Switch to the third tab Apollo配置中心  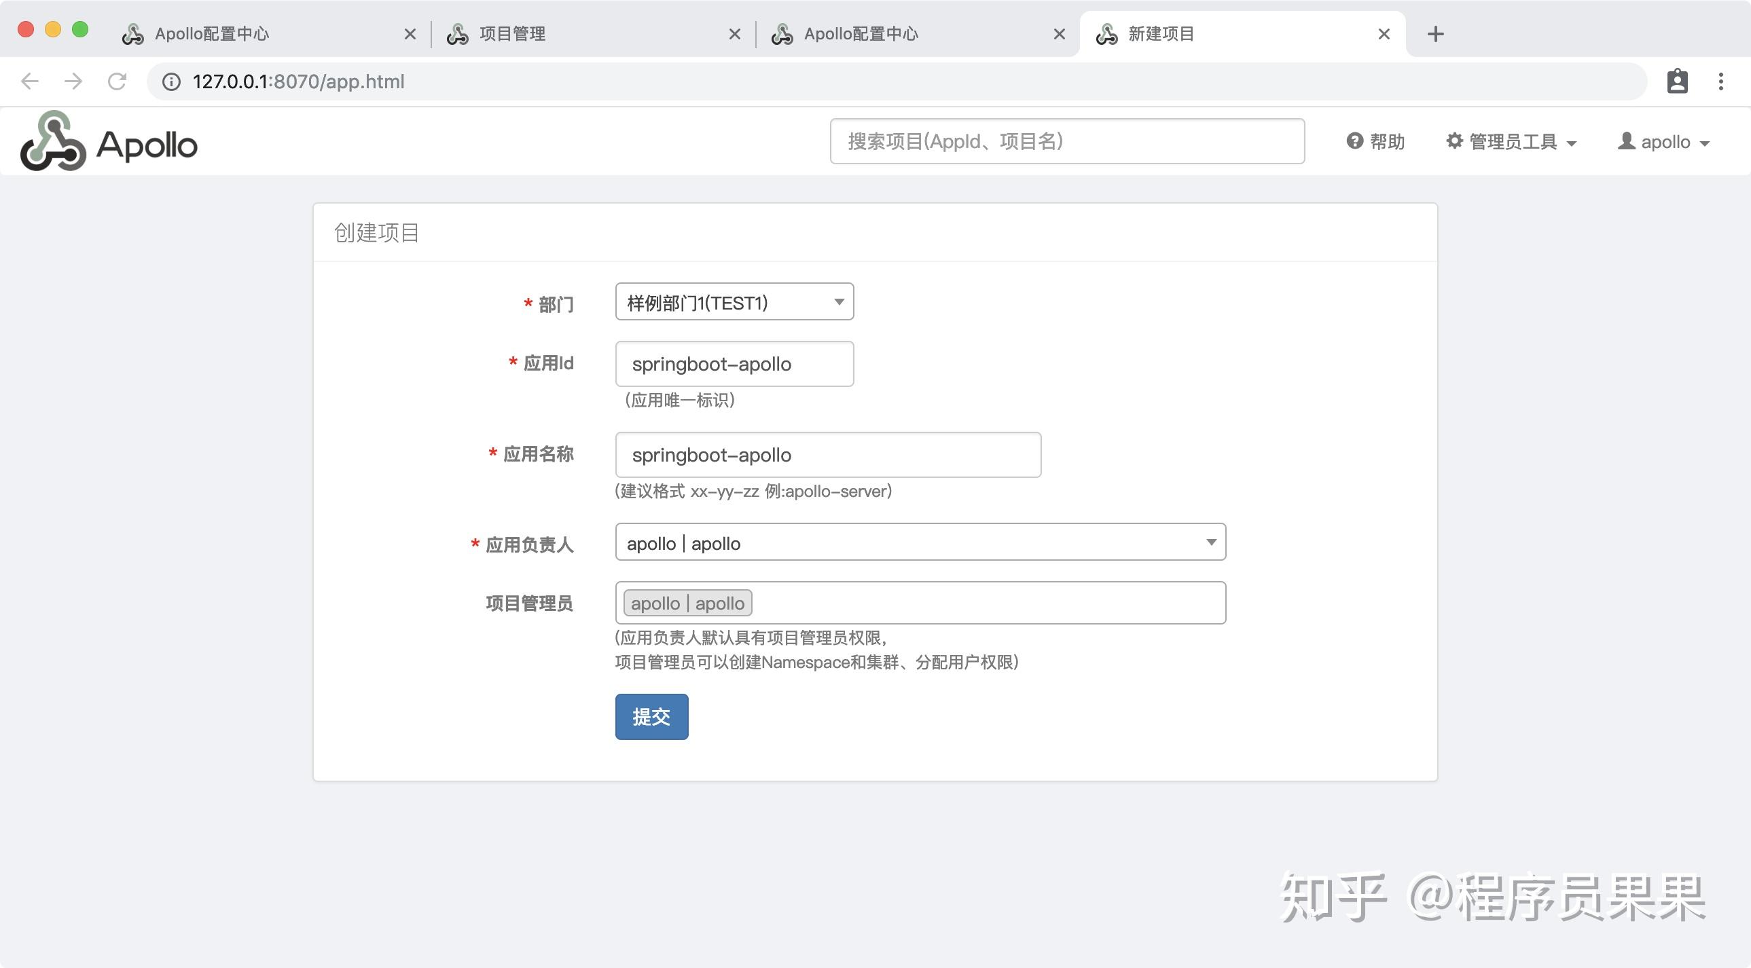click(x=918, y=34)
